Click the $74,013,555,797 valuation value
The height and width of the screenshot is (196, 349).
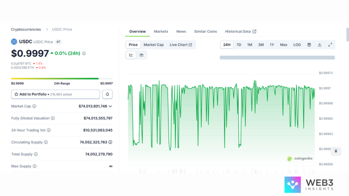[98, 118]
